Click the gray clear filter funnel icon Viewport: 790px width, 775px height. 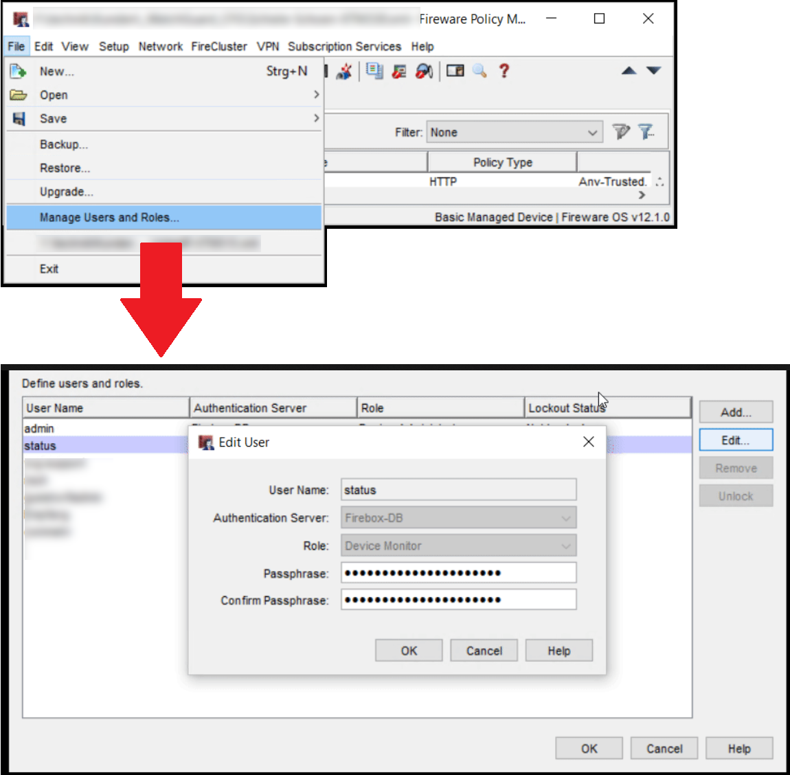pyautogui.click(x=621, y=132)
